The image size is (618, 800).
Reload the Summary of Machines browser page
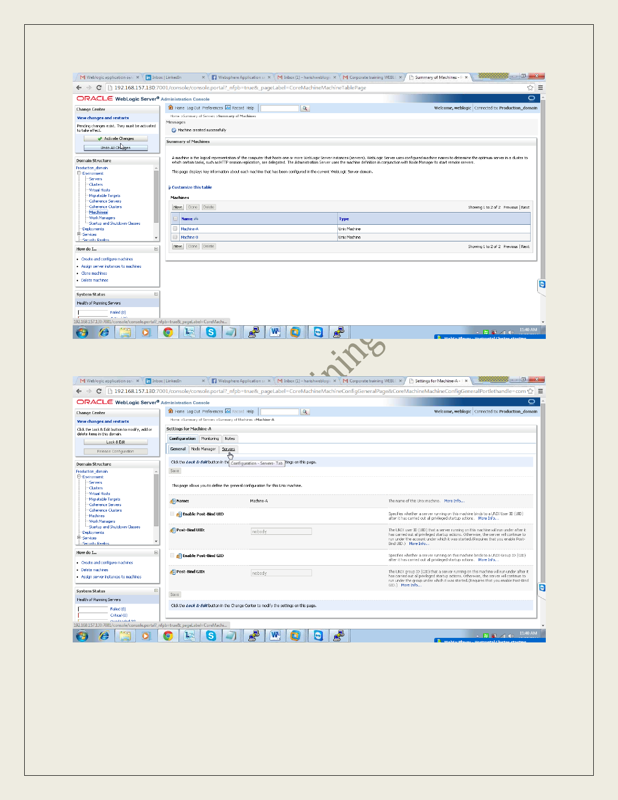[99, 87]
